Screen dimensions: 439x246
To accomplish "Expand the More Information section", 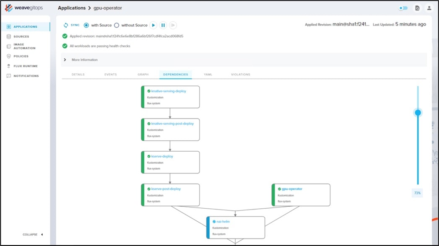I will [244, 60].
